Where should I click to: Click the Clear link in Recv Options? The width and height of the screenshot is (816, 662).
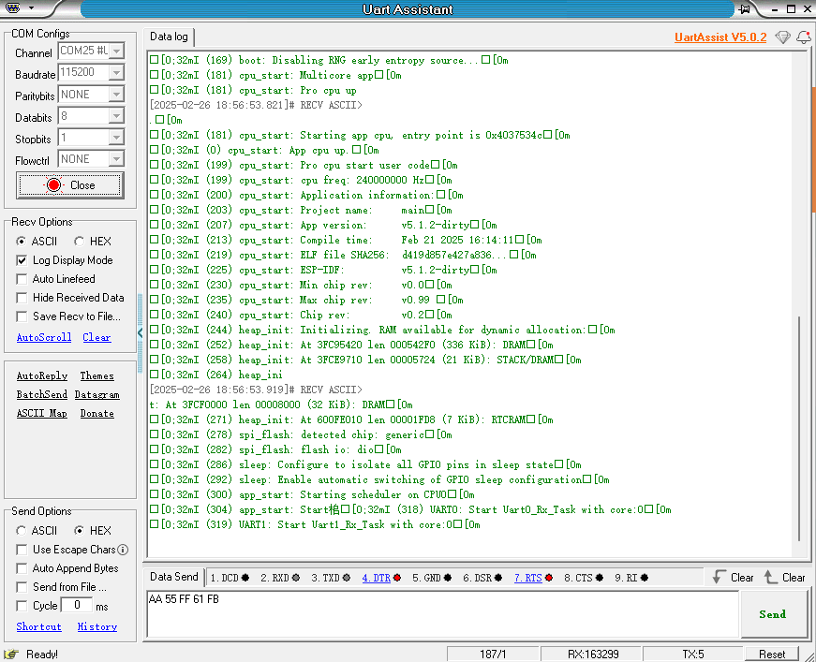(96, 337)
